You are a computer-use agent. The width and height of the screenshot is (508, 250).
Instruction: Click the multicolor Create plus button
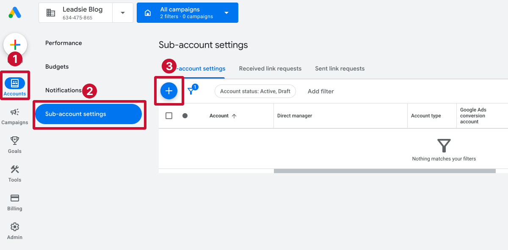coord(15,44)
